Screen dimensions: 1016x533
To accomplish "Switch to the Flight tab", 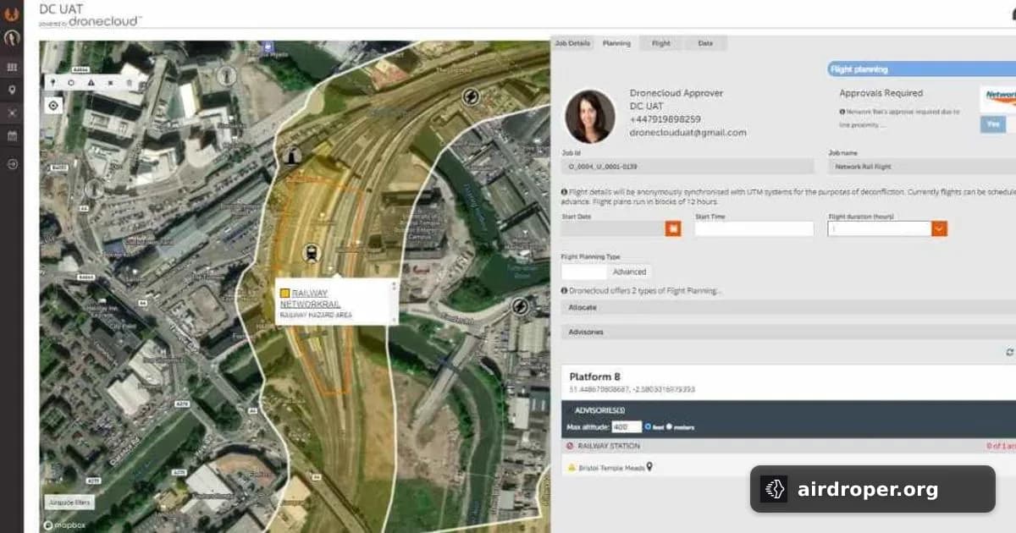I will pyautogui.click(x=661, y=43).
